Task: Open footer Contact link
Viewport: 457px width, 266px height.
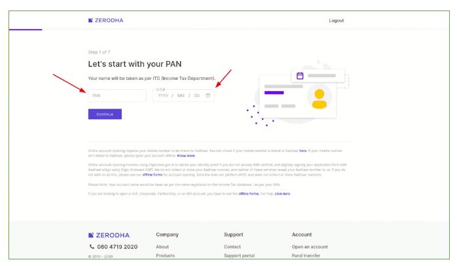Action: coord(234,246)
